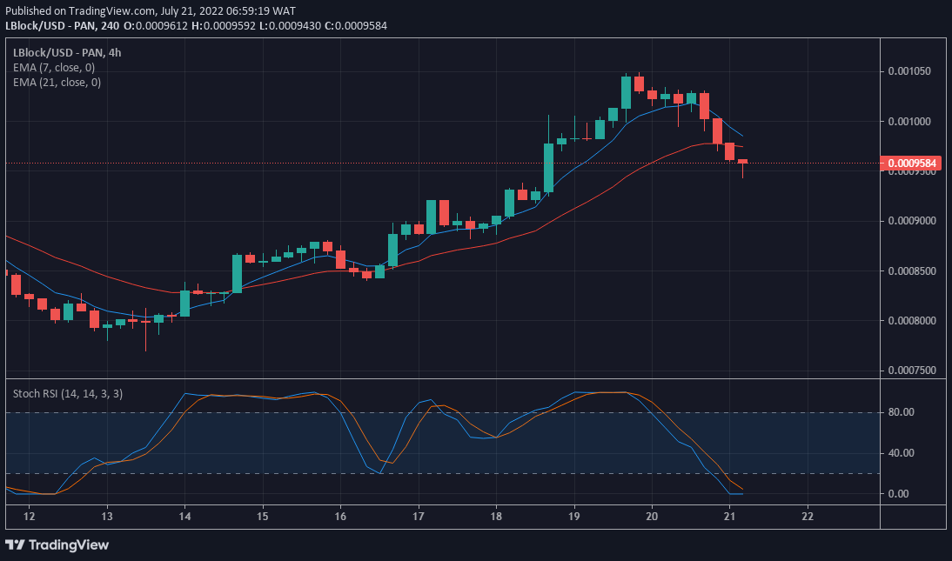Click the 80.00 Stoch RSI level label
Viewport: 952px width, 561px height.
(x=901, y=412)
